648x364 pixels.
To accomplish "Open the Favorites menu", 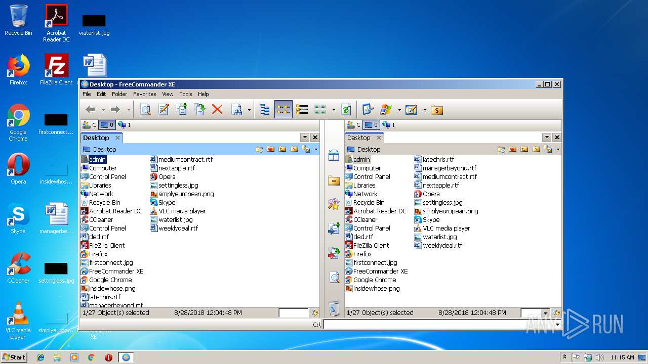I will click(x=144, y=94).
